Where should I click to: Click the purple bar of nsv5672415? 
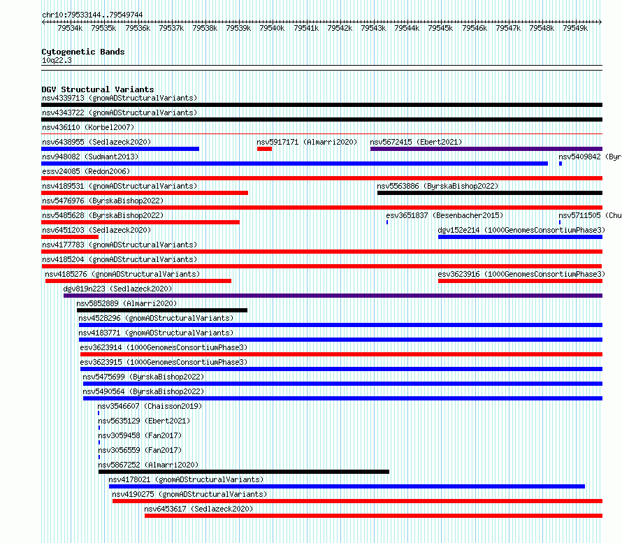pos(486,149)
